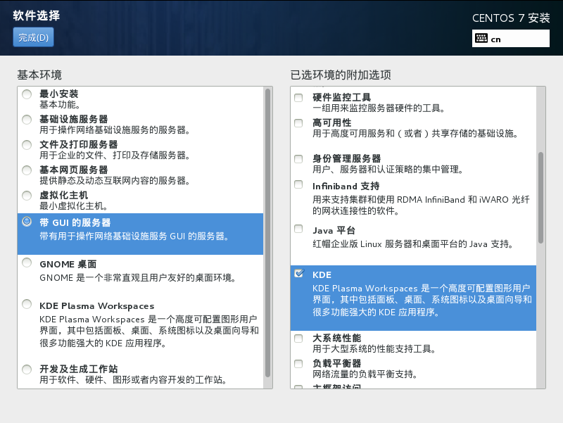This screenshot has height=423, width=563.
Task: Tick the 负载平衡器 checkbox
Action: coord(299,364)
